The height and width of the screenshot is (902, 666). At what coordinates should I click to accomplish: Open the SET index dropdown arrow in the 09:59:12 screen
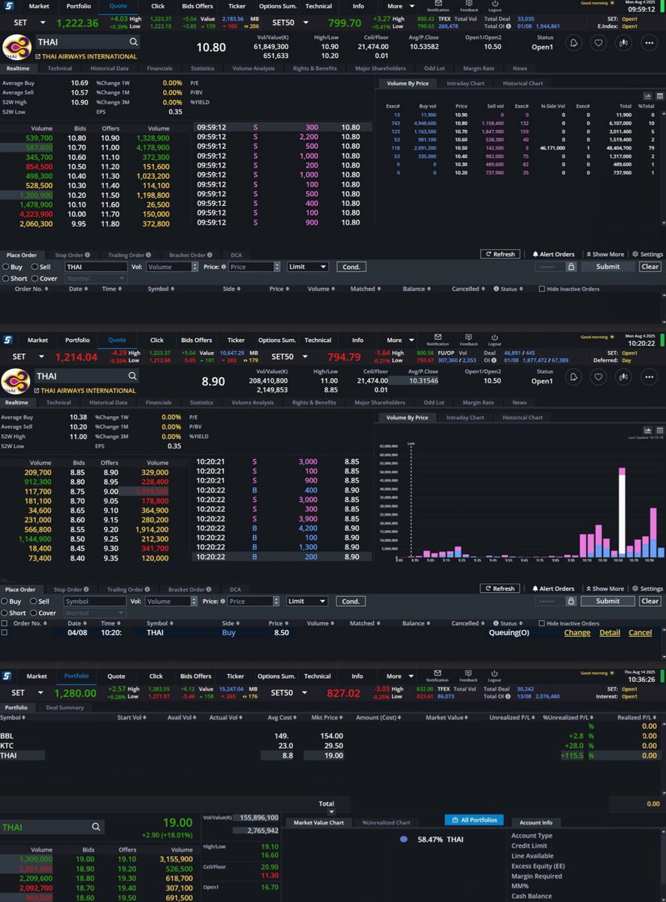41,23
